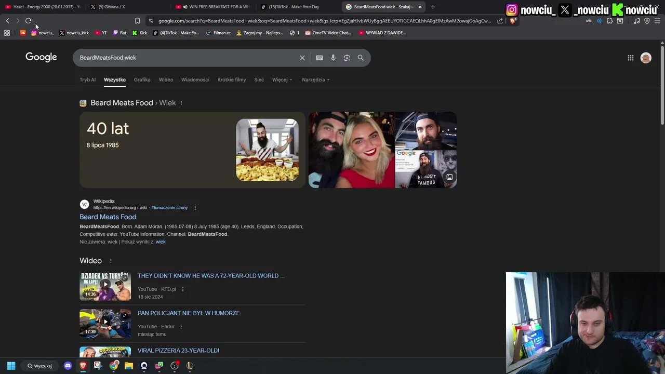
Task: Switch to the Tryb AI tab
Action: 87,80
